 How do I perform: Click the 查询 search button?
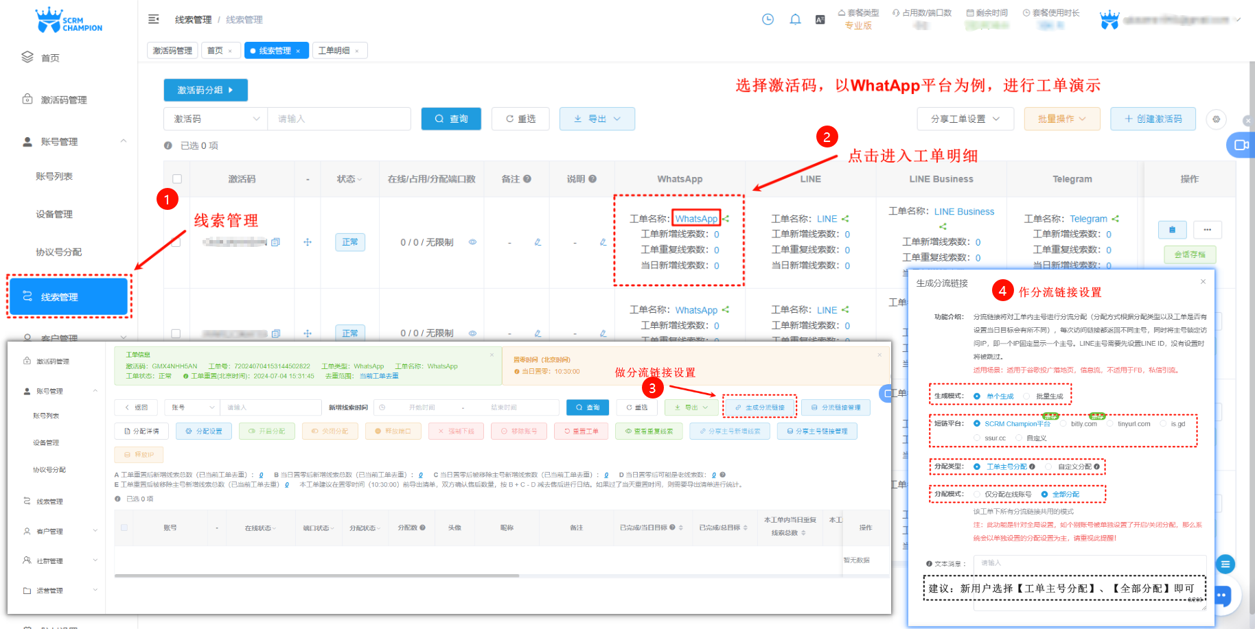(x=451, y=119)
